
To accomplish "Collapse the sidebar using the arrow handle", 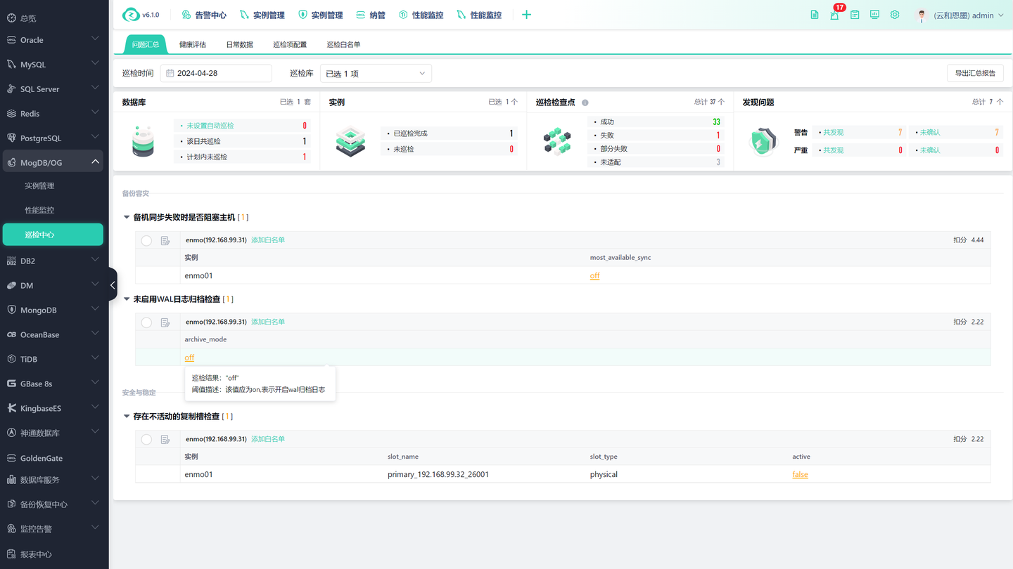I will tap(113, 284).
